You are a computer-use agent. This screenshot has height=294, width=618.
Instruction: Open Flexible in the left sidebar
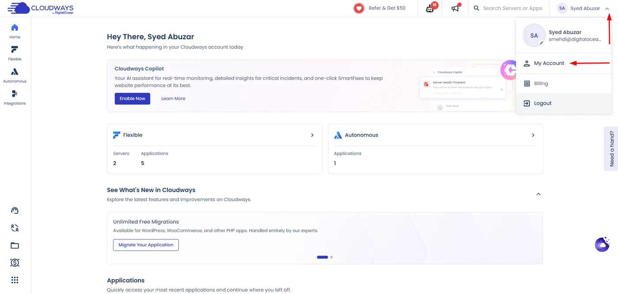click(x=15, y=53)
